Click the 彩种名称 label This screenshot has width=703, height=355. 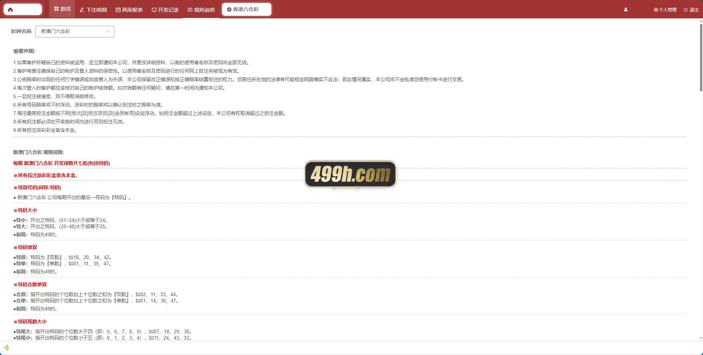[x=21, y=31]
